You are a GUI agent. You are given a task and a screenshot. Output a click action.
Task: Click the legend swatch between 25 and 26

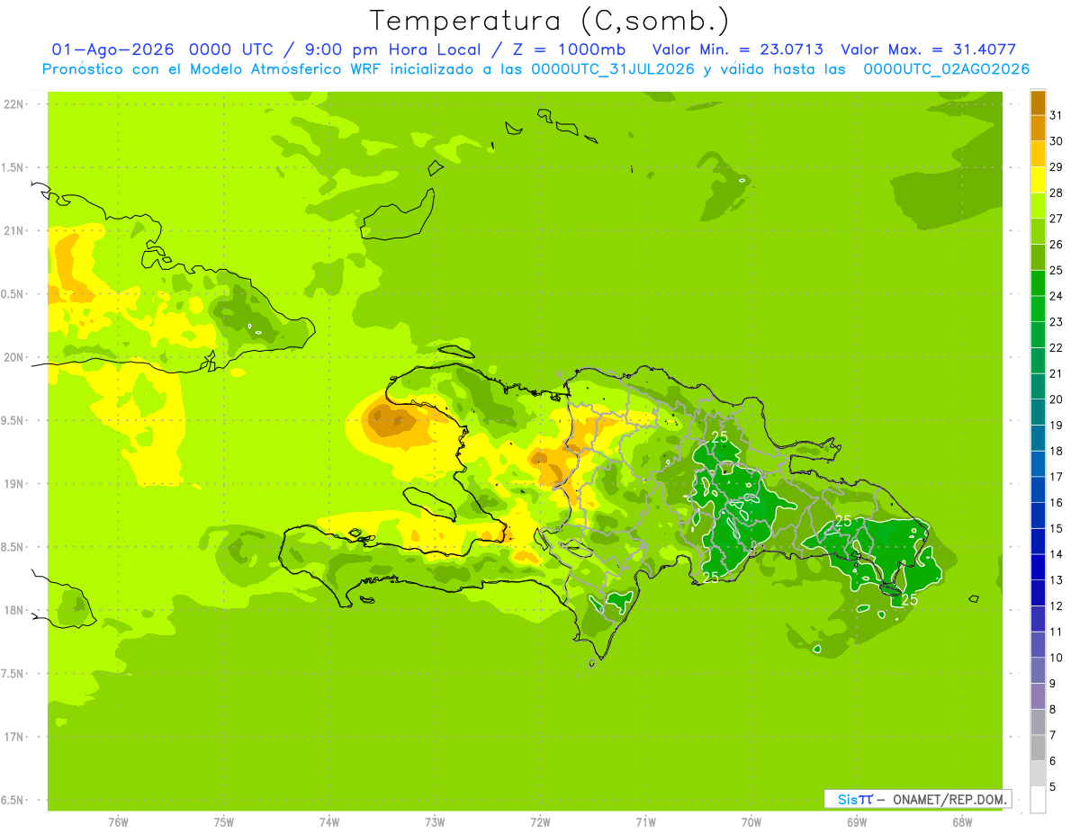[1038, 257]
